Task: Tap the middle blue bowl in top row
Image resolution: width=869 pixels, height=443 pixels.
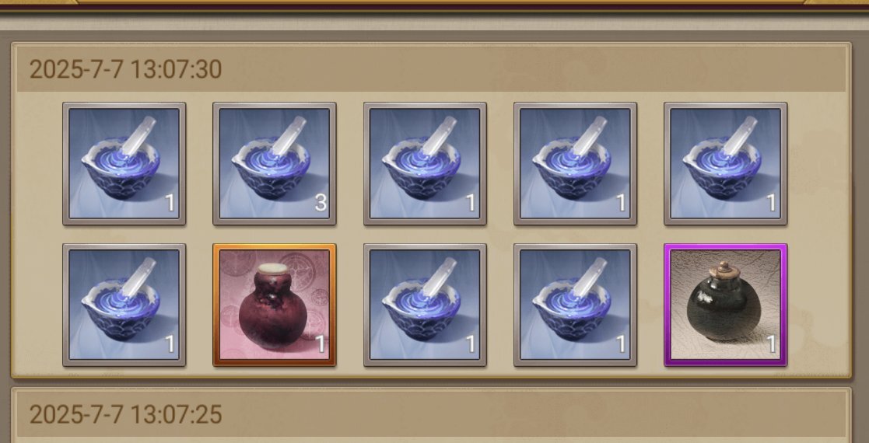Action: coord(425,164)
